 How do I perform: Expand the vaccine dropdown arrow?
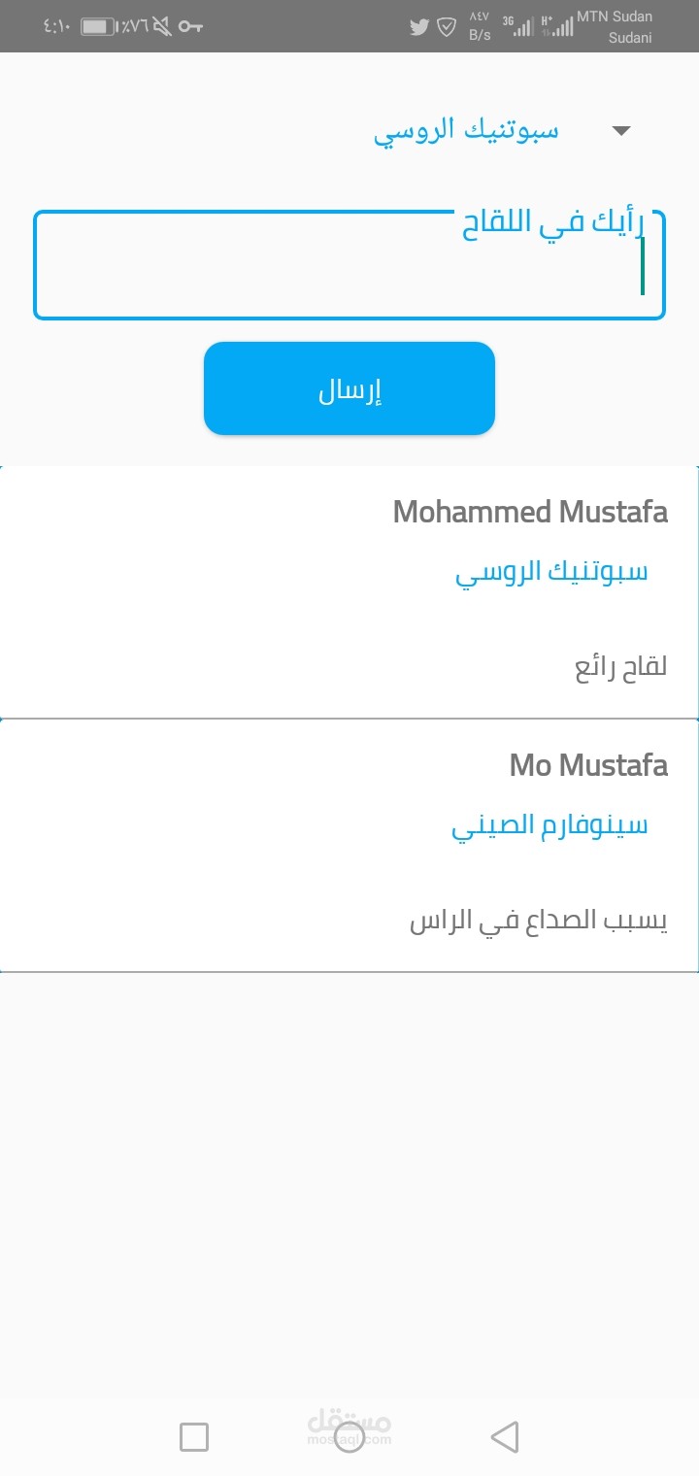pyautogui.click(x=622, y=131)
